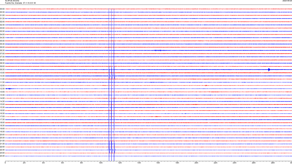The height and width of the screenshot is (164, 292).
Task: Select the 00:30 time label
Action: 2,12
